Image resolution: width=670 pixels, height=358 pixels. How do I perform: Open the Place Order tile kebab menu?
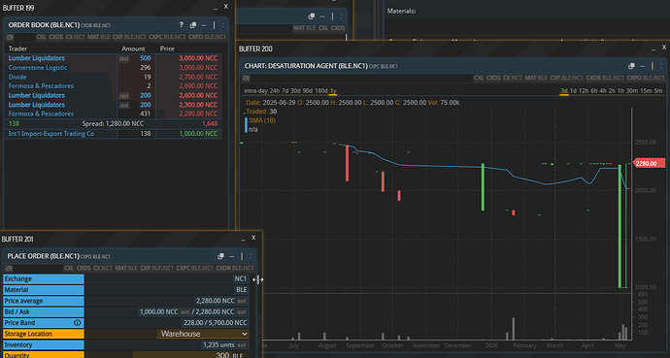pos(251,256)
